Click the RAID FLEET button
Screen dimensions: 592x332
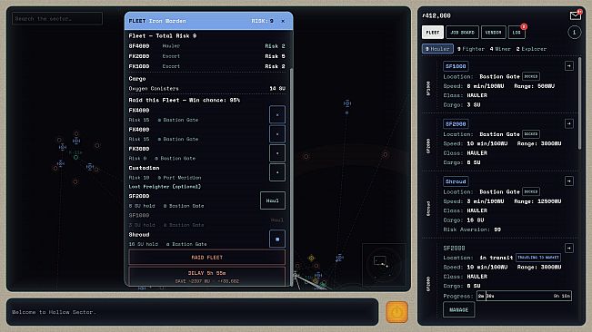[x=207, y=258]
